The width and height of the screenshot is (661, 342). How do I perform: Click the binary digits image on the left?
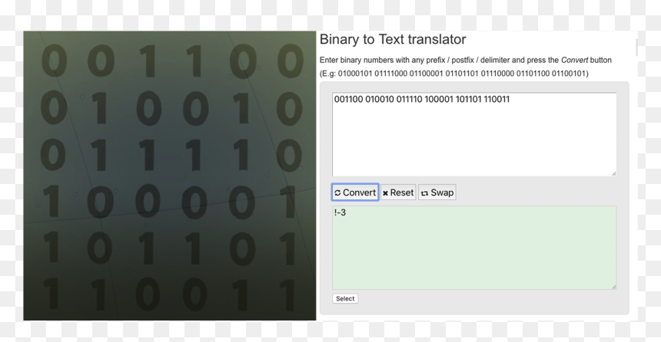(169, 176)
